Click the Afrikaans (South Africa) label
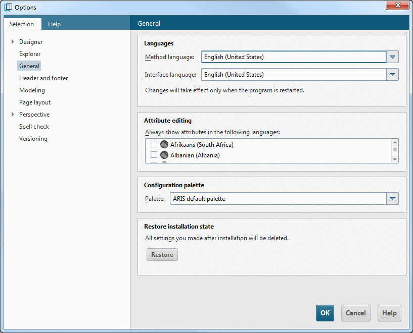The image size is (413, 333). (x=202, y=145)
